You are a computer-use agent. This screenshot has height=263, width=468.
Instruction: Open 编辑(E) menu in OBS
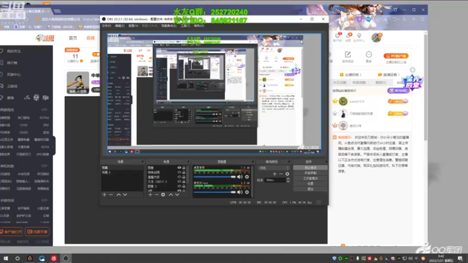tap(120, 26)
